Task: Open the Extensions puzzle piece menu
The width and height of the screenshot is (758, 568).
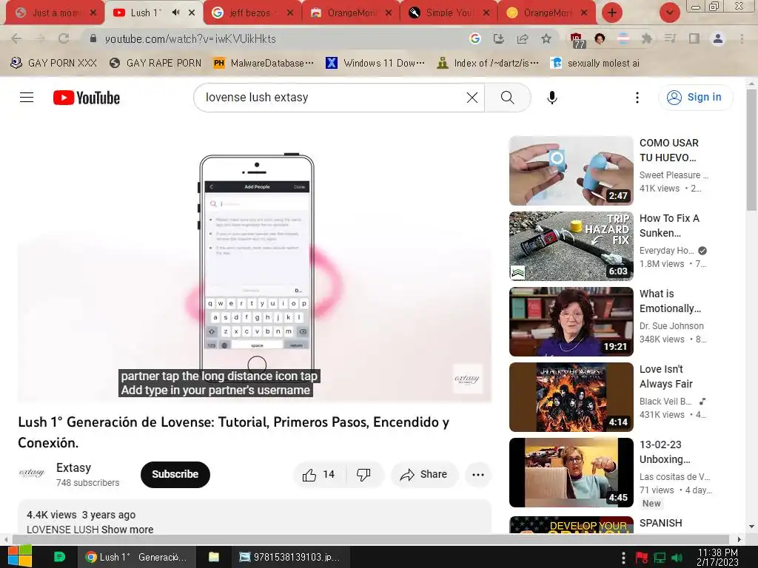Action: [646, 38]
